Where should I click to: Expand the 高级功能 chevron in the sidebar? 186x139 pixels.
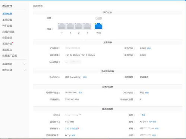[25, 64]
